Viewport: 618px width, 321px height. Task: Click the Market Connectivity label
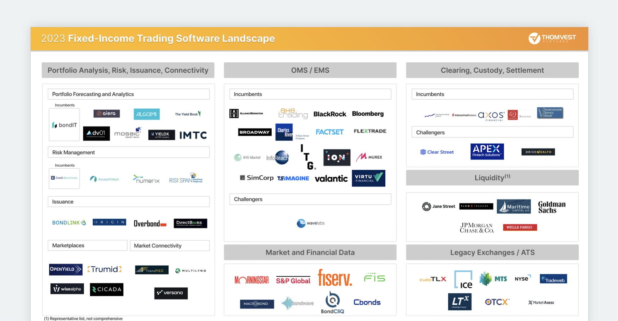click(x=170, y=246)
